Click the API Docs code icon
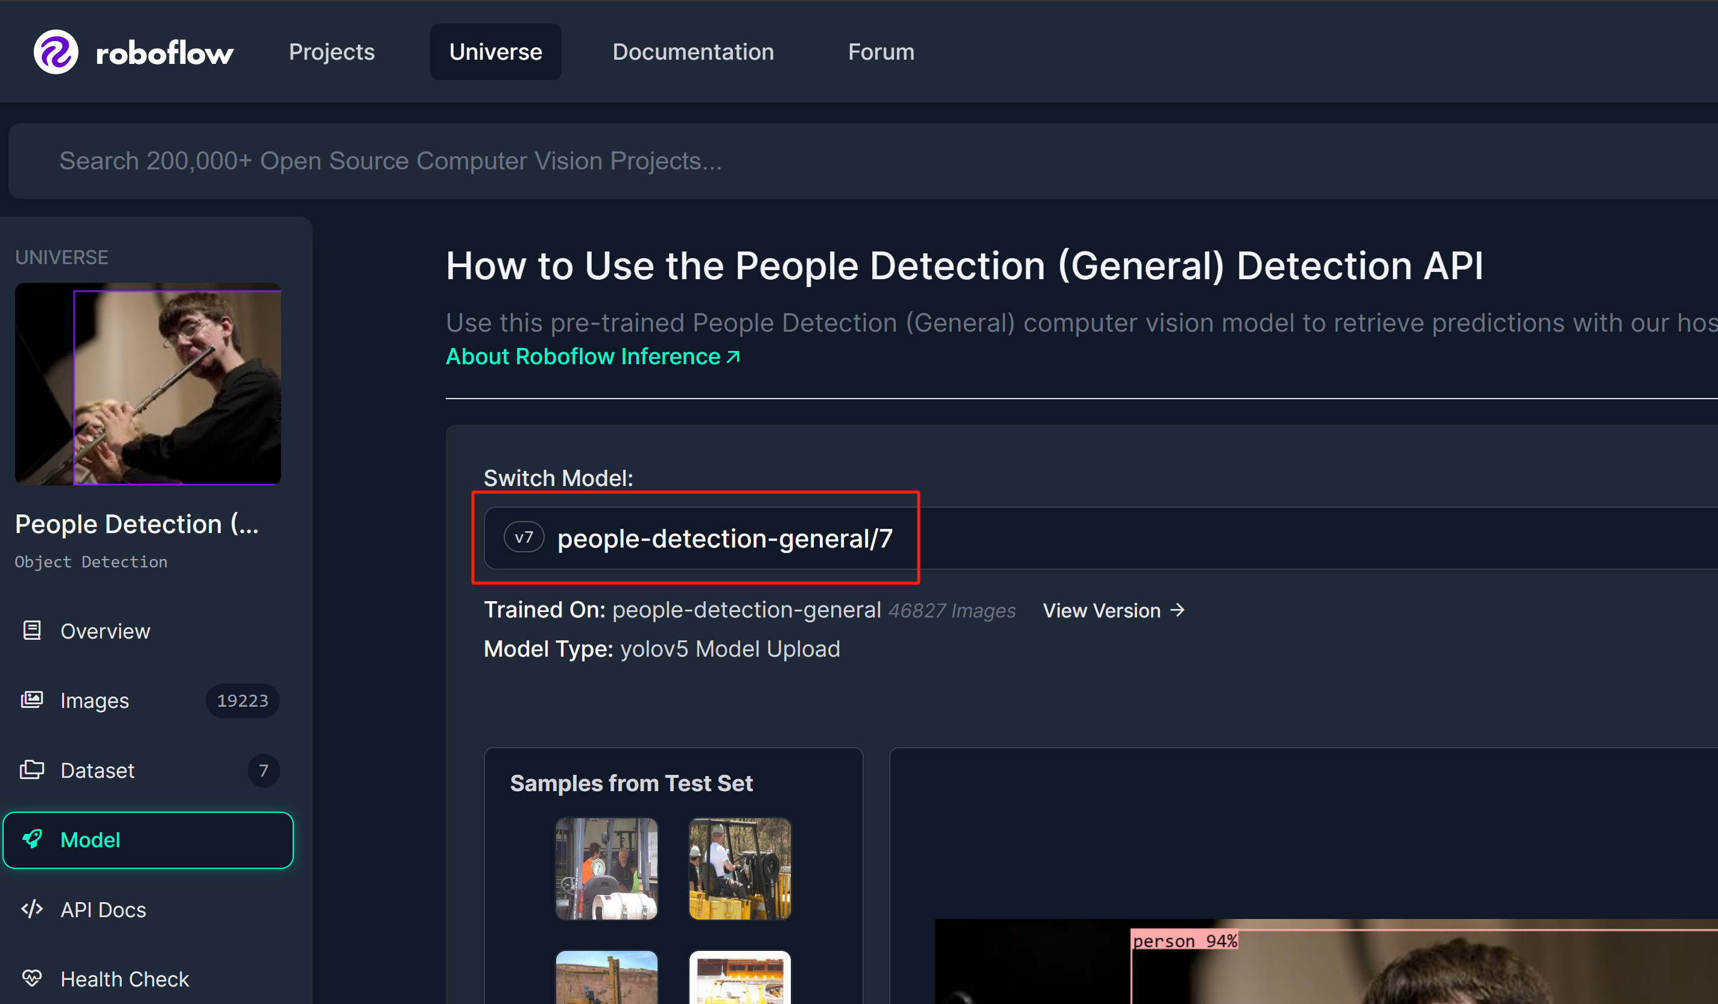Image resolution: width=1718 pixels, height=1004 pixels. 31,909
